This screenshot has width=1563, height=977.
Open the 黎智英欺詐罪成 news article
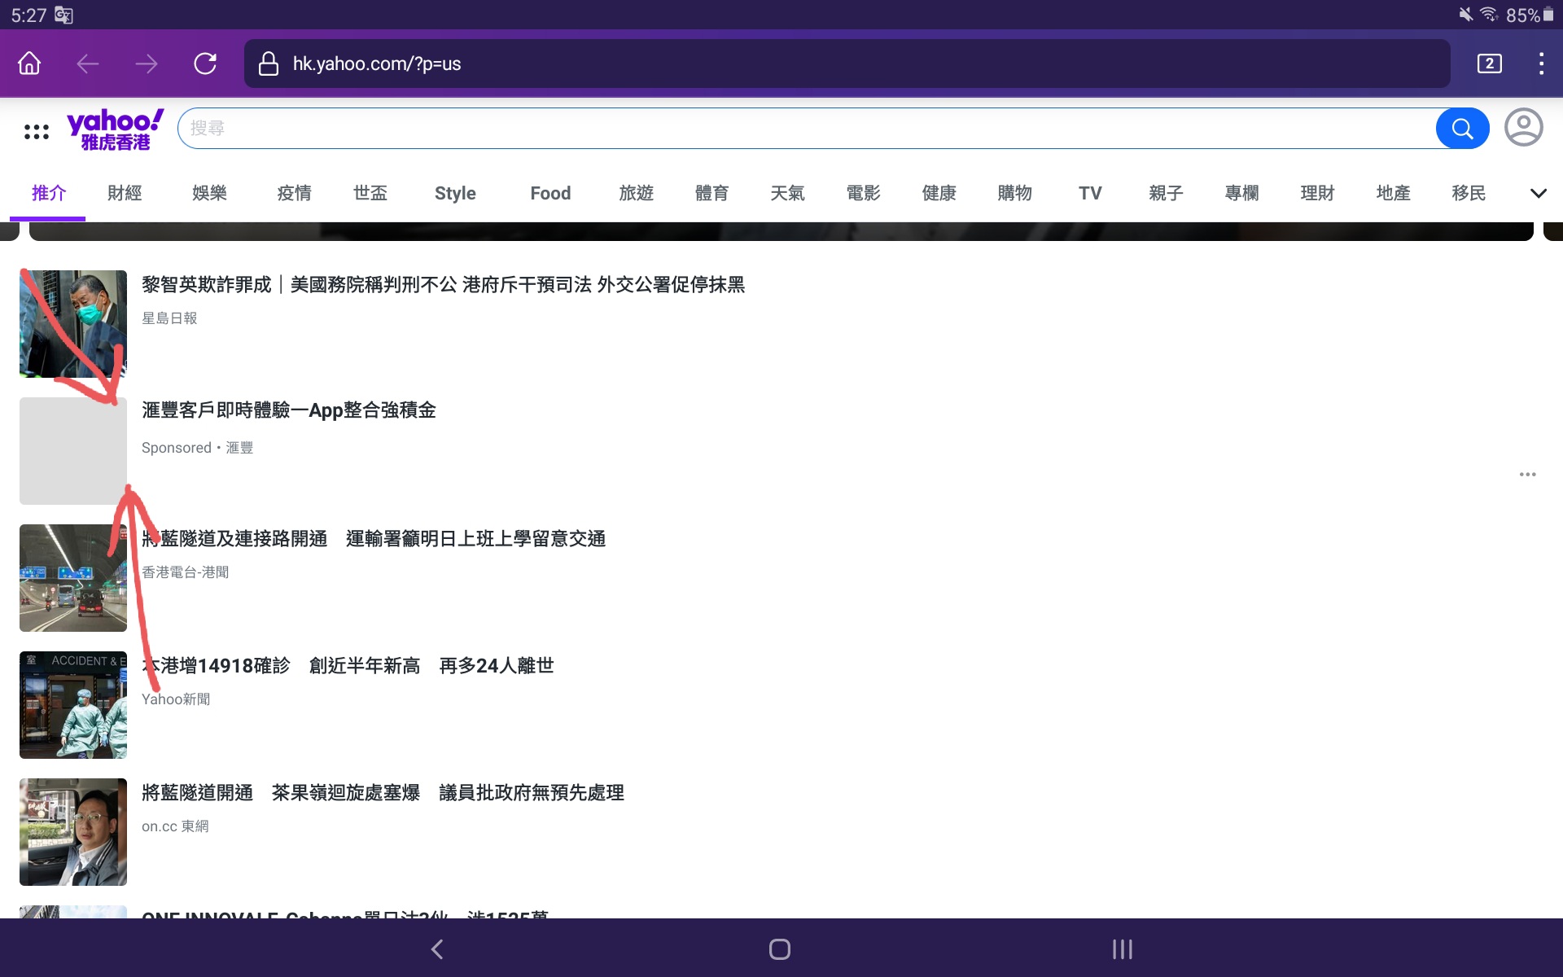pos(444,285)
